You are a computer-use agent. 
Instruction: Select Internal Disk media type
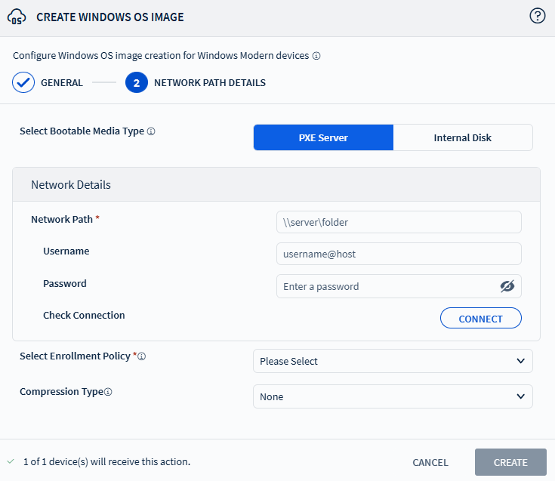tap(462, 137)
